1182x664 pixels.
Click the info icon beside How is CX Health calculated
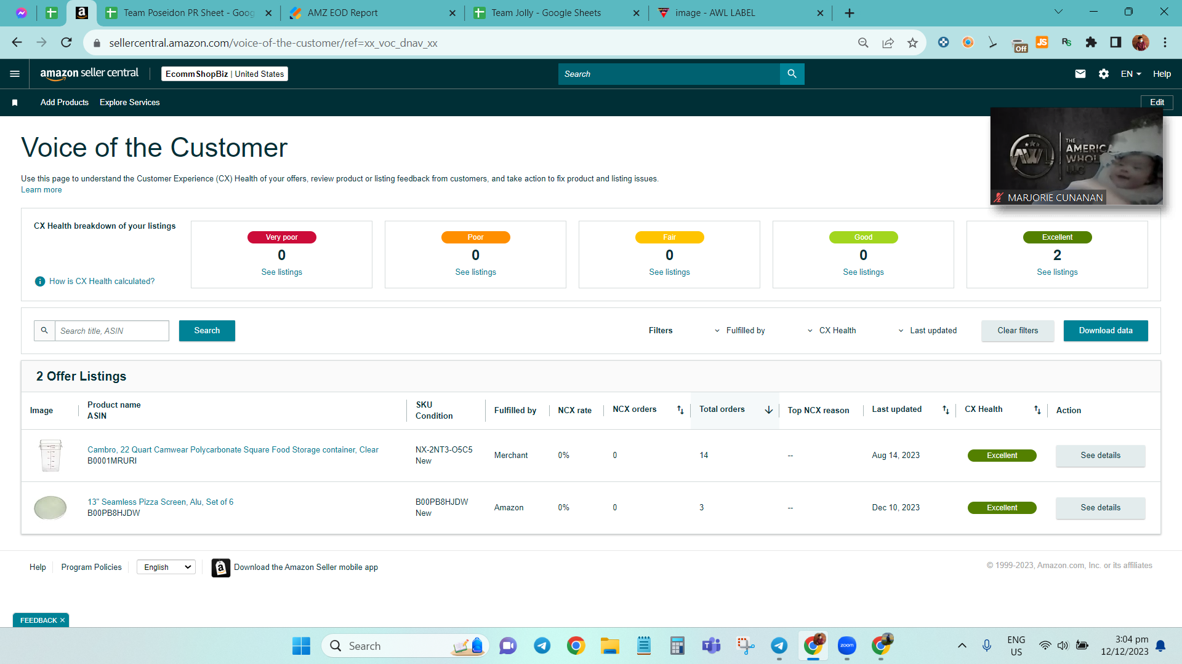point(40,282)
